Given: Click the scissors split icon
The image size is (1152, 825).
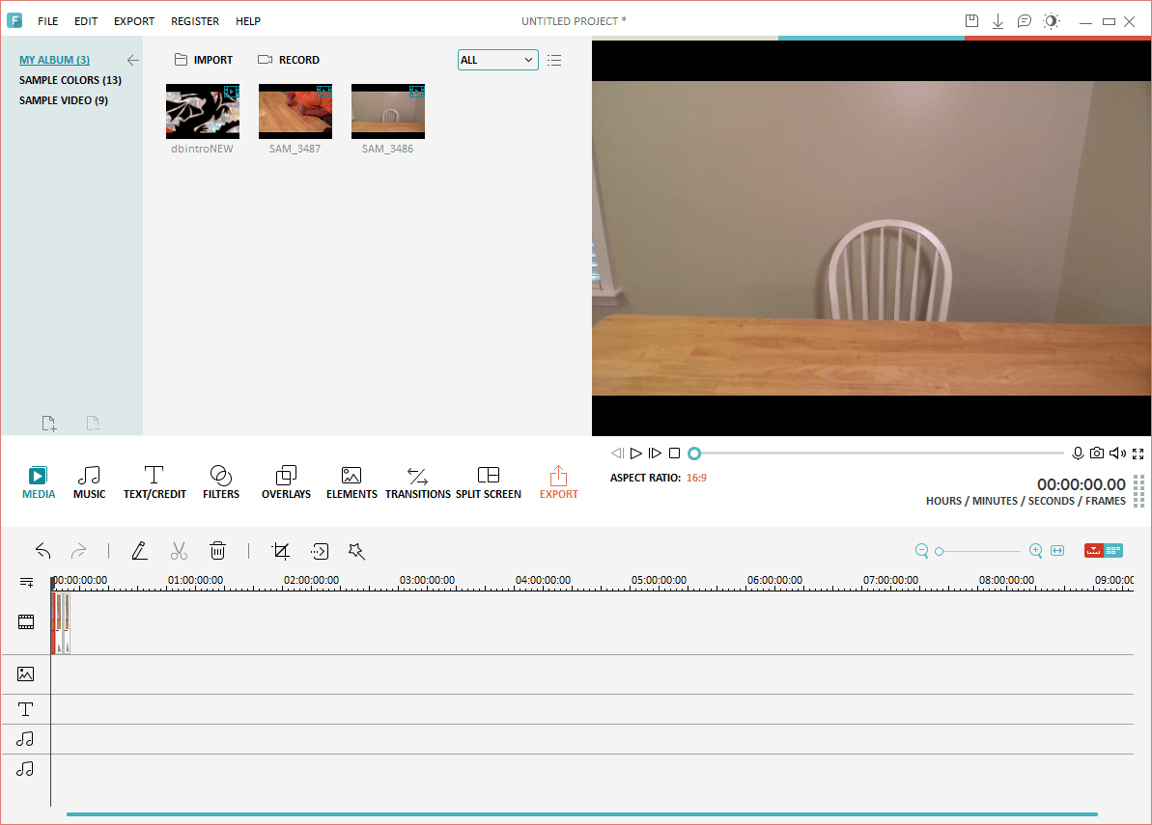Looking at the screenshot, I should 179,551.
